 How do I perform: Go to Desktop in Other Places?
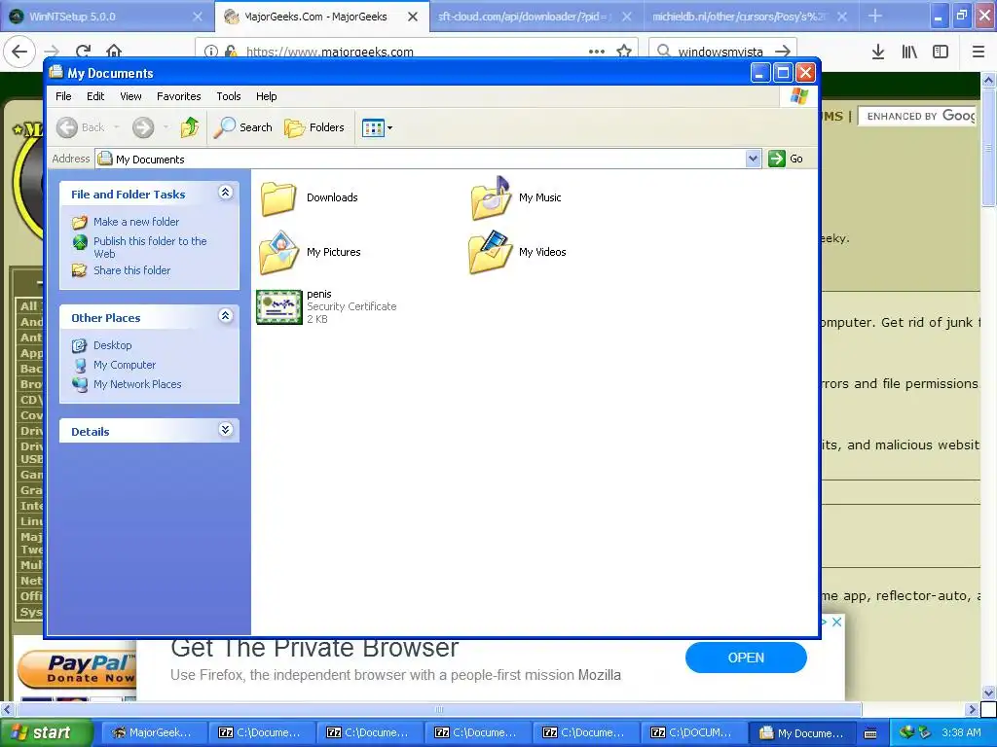[x=113, y=345]
